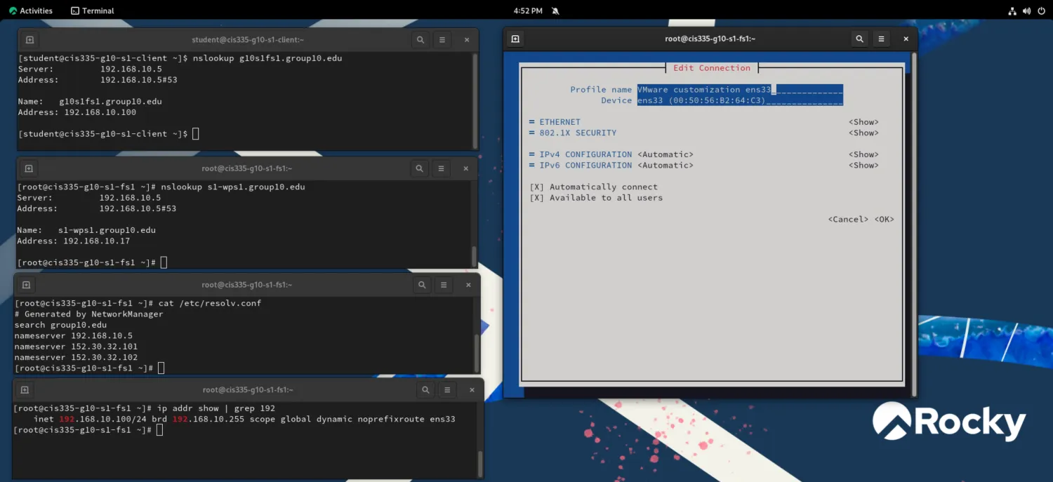
Task: Click 'search group10.edu' line in resolv.conf
Action: (x=60, y=325)
